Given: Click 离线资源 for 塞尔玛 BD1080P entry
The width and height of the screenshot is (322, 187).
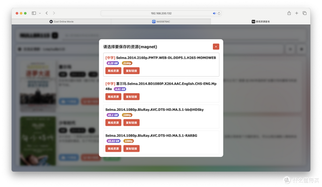Looking at the screenshot, I should 113,97.
